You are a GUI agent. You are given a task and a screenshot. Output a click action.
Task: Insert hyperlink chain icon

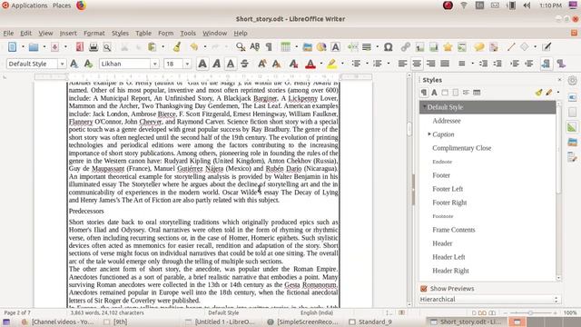(x=406, y=47)
